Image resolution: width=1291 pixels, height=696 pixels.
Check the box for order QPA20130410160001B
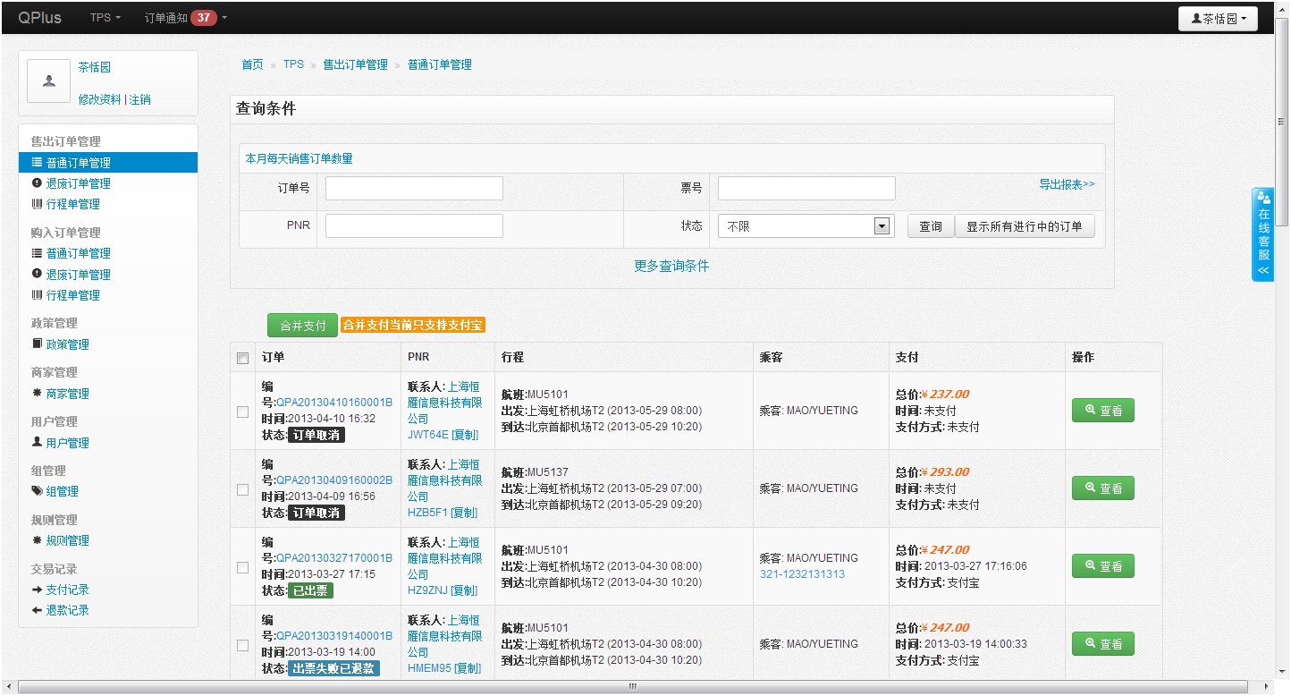coord(242,412)
